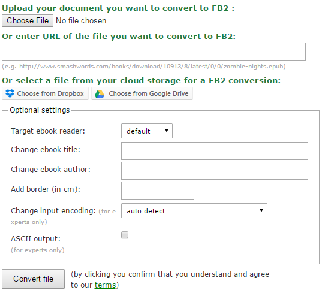
Task: Click the Convert file button
Action: [33, 279]
